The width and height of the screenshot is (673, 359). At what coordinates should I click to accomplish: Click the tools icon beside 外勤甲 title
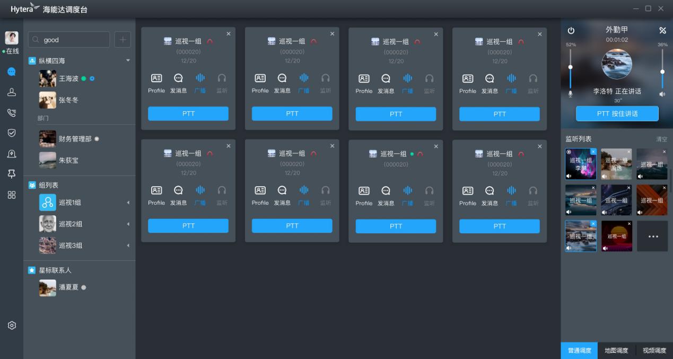click(662, 30)
